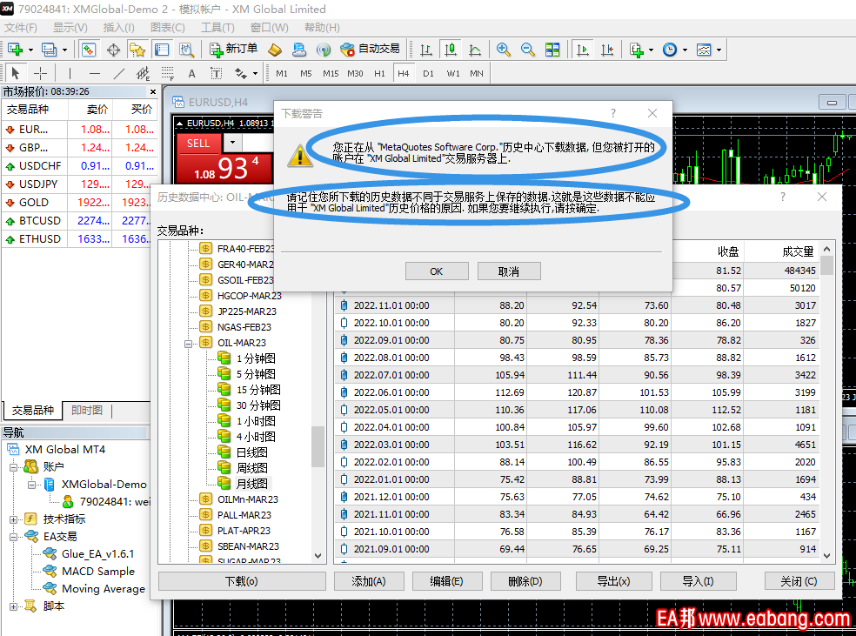Click the 新订单 new order button
Image resolution: width=856 pixels, height=636 pixels.
[x=233, y=50]
